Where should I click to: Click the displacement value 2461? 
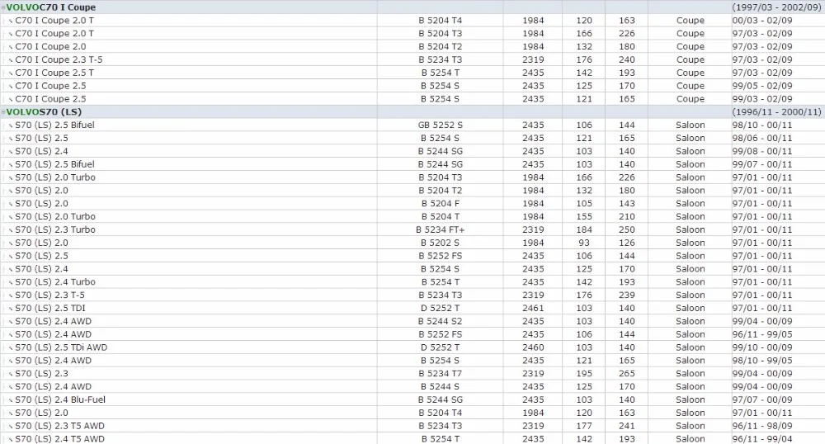(533, 309)
